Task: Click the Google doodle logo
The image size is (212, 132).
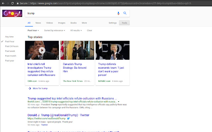Action: 12,14
